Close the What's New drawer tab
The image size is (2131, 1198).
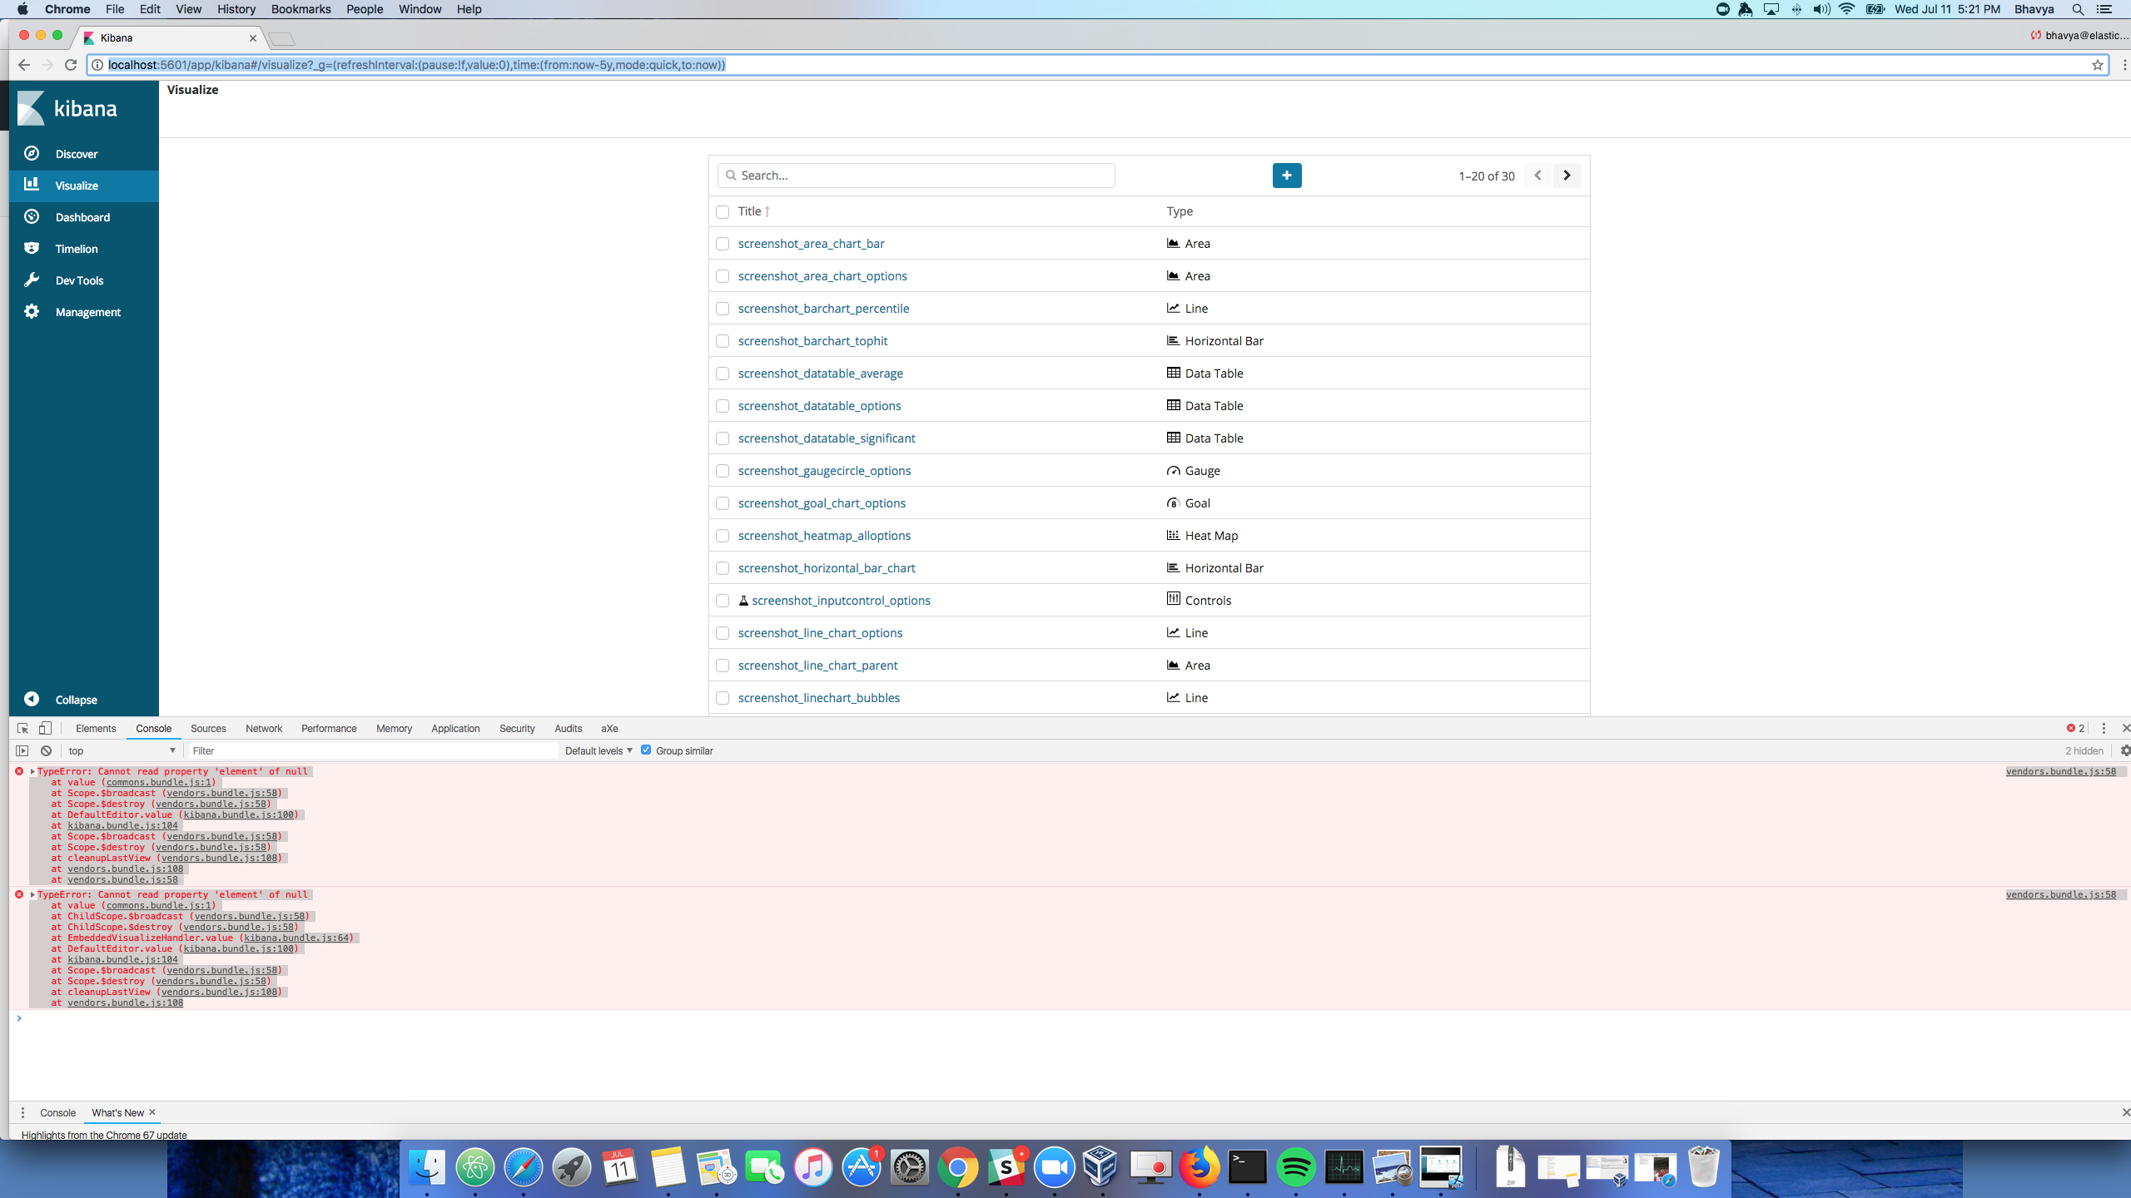click(x=152, y=1112)
